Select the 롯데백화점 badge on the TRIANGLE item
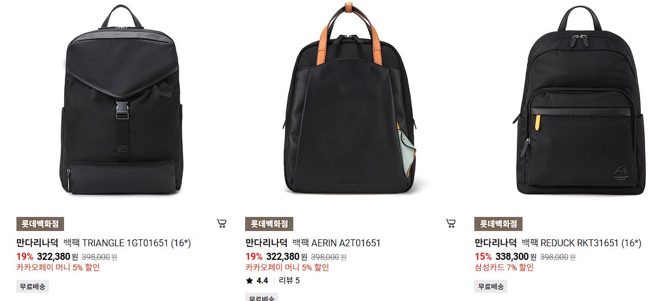This screenshot has height=301, width=663. click(40, 224)
